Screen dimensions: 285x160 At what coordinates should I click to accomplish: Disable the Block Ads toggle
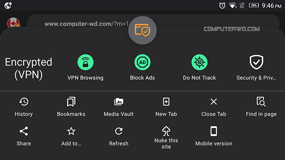coord(142,62)
